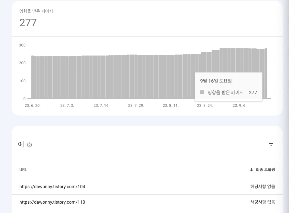Click the 23. 8. 11. date axis label
This screenshot has width=289, height=213.
(170, 106)
